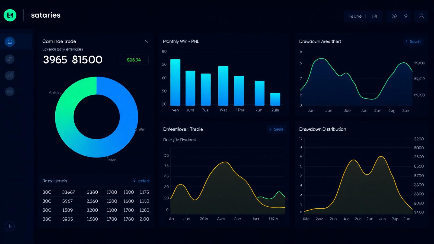Click the 2ag axis label in Drawdown Area
This screenshot has height=244, width=434.
392,111
